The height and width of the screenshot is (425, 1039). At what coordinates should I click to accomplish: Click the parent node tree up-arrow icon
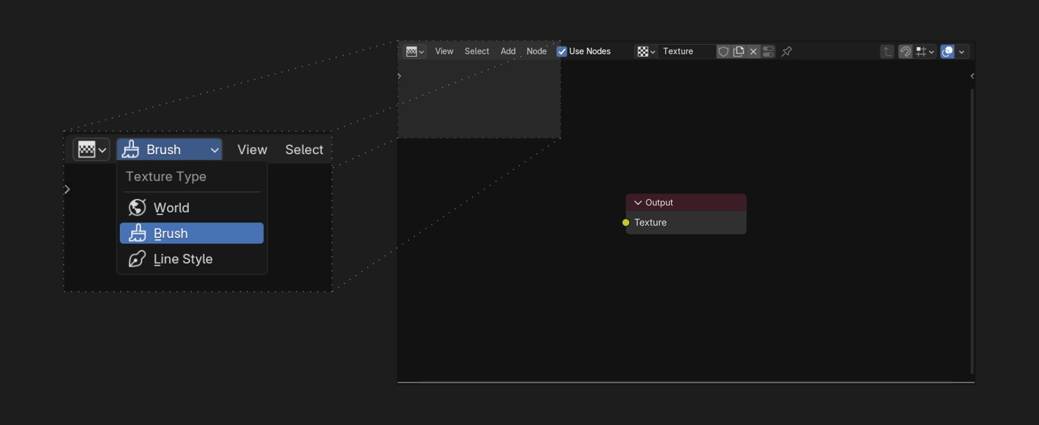(887, 51)
